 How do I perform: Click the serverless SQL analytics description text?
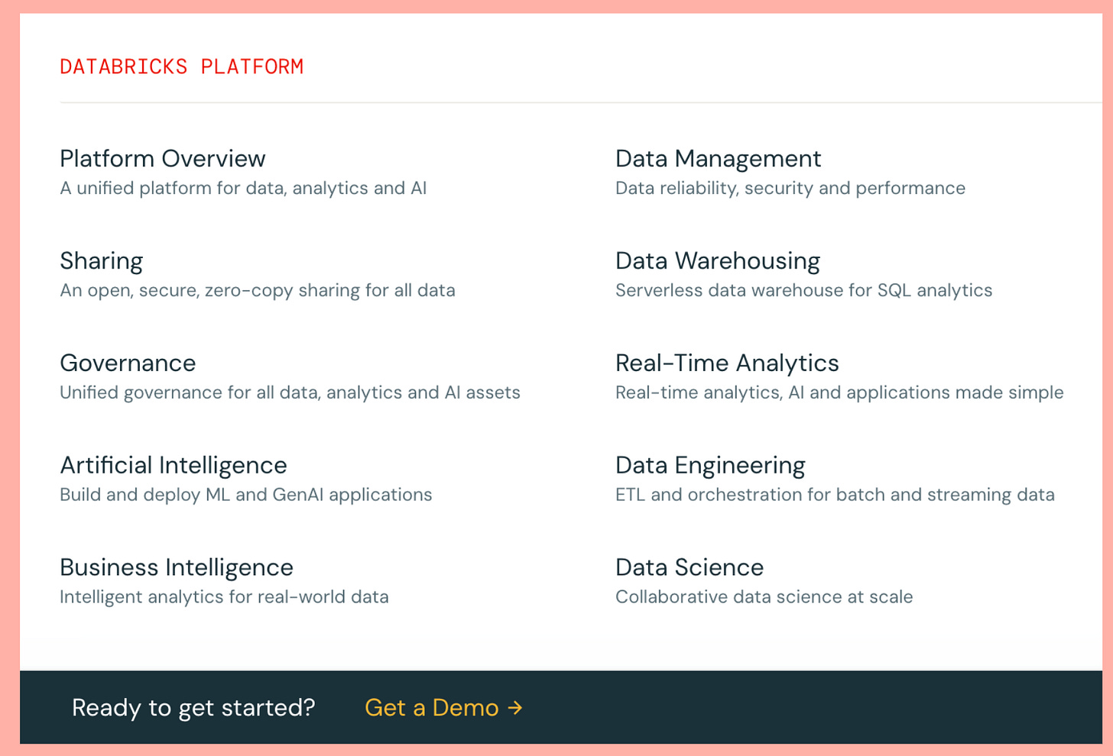tap(803, 291)
